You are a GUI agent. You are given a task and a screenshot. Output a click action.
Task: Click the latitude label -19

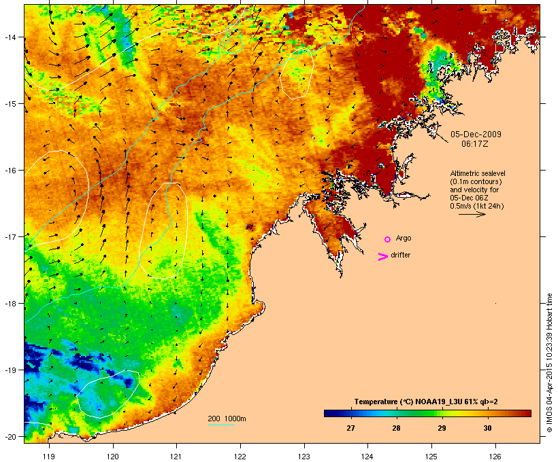click(x=10, y=370)
